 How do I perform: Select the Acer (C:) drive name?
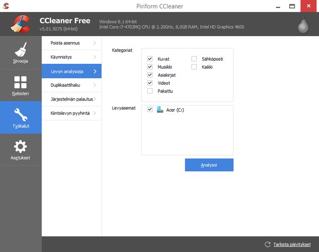175,110
